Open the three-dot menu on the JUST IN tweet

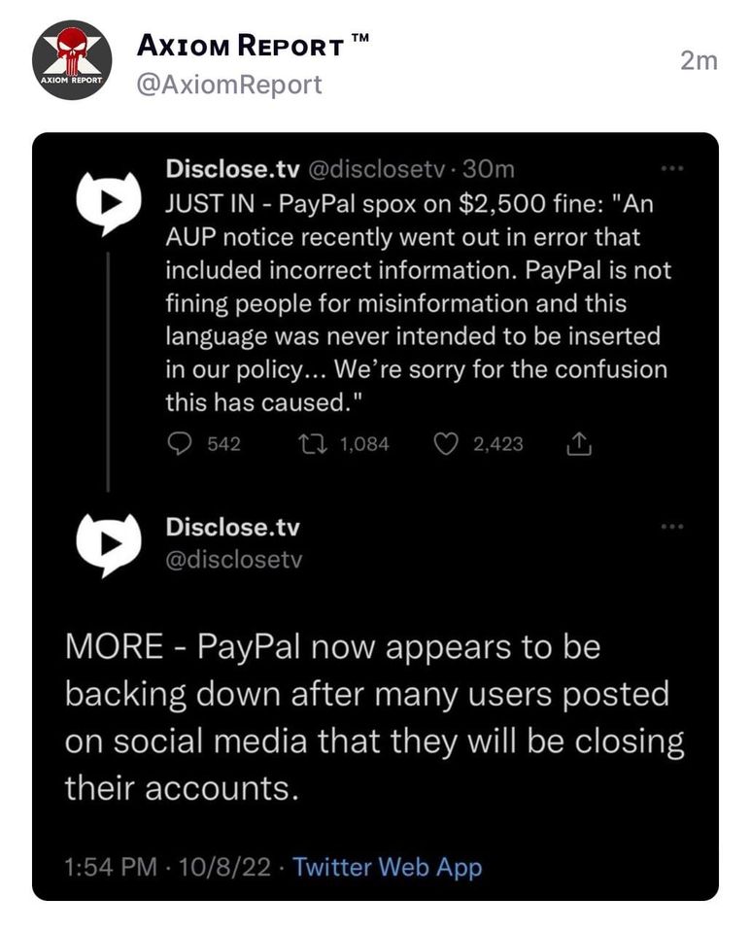click(671, 168)
